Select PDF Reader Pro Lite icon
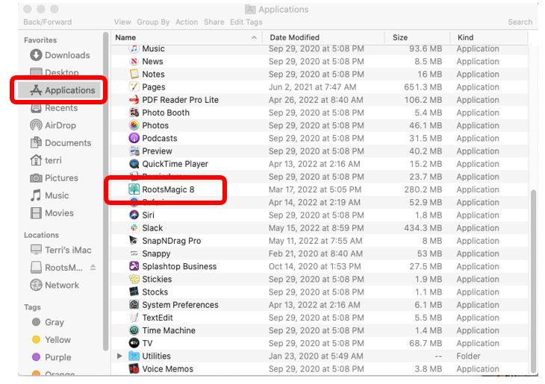Screen dimensions: 545x384 tap(134, 100)
